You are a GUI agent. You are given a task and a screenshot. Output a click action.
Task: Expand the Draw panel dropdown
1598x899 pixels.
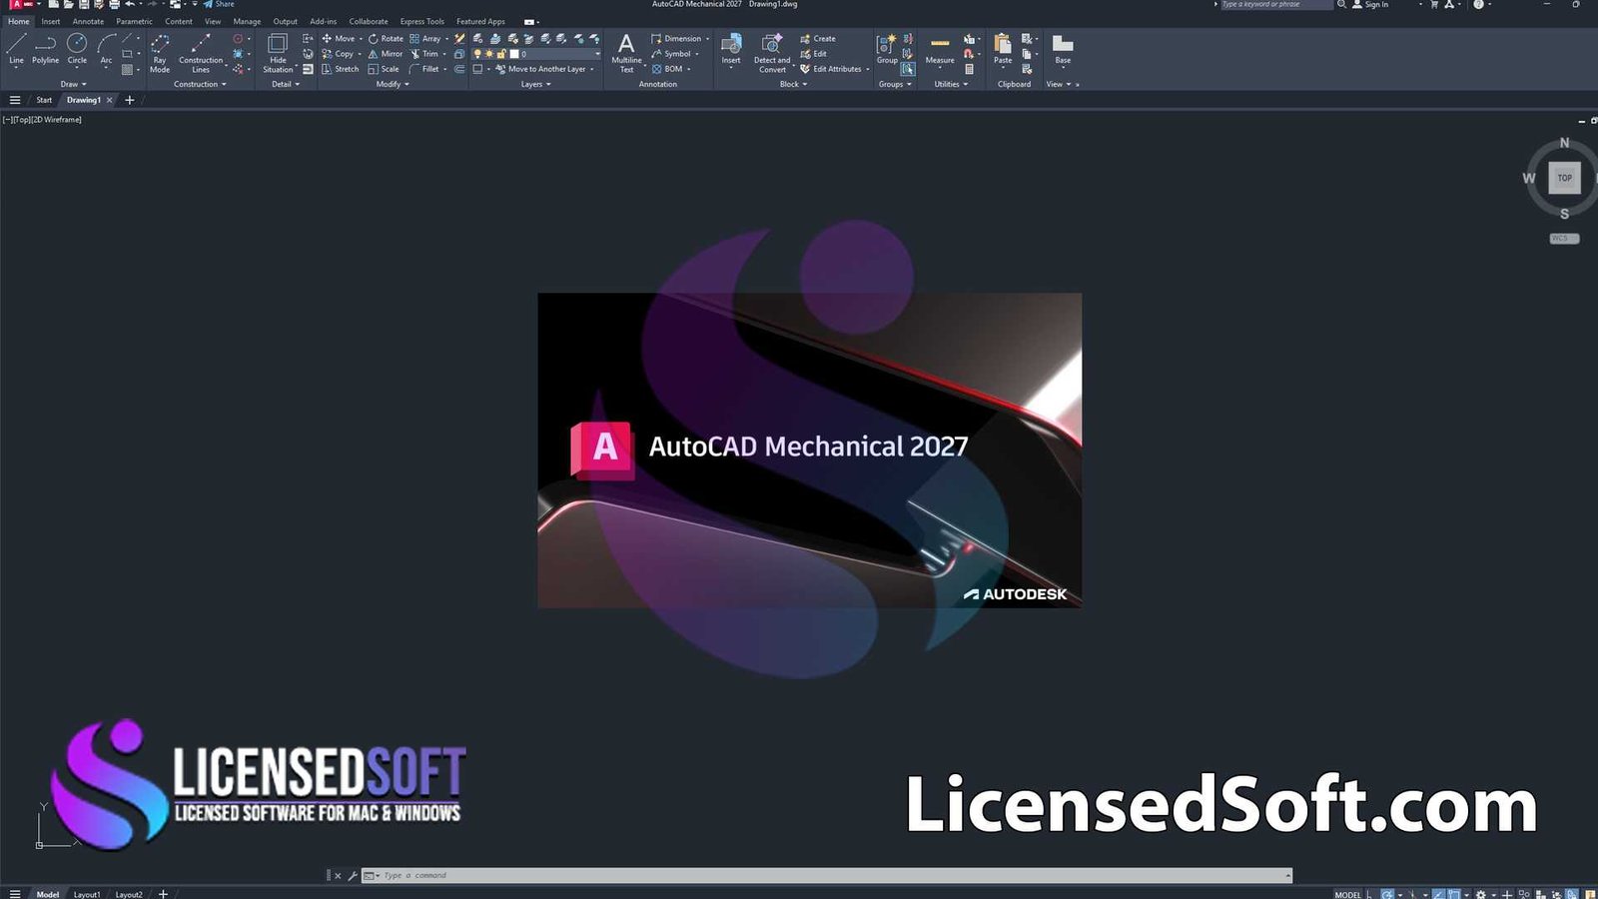click(x=84, y=84)
